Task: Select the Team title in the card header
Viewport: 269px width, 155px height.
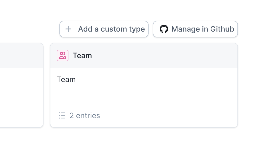Action: (82, 55)
